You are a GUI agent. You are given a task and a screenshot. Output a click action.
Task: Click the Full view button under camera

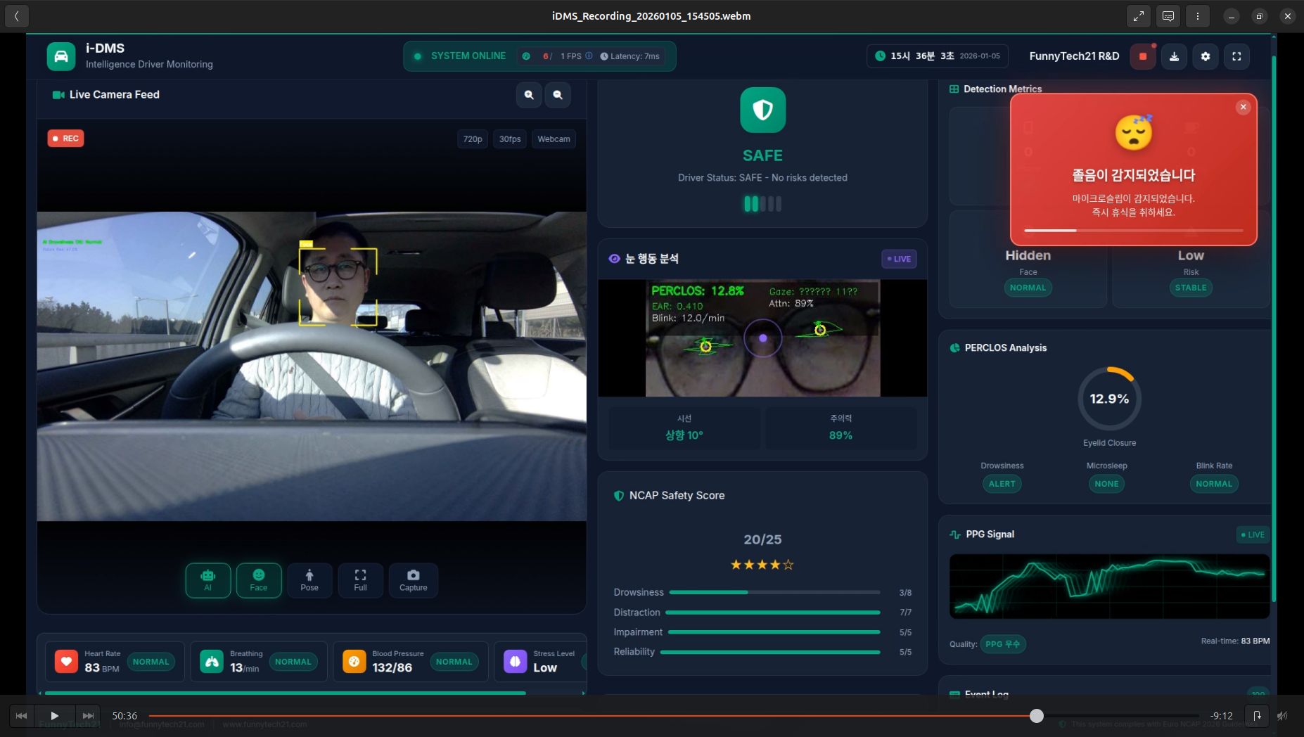click(360, 580)
